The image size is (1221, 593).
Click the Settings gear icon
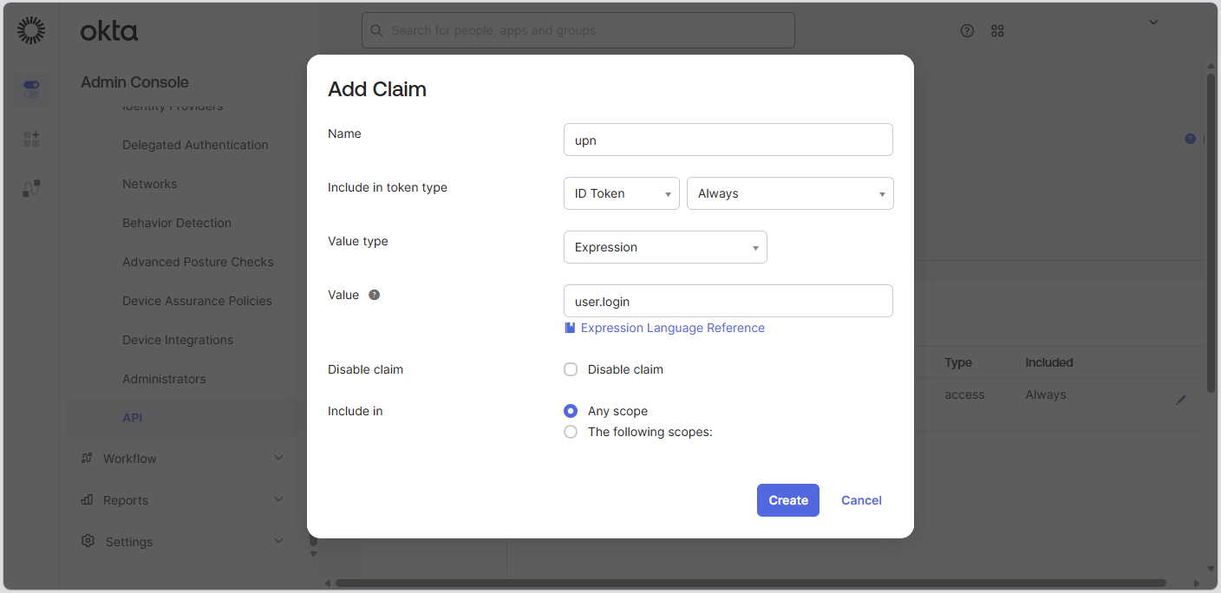(88, 540)
